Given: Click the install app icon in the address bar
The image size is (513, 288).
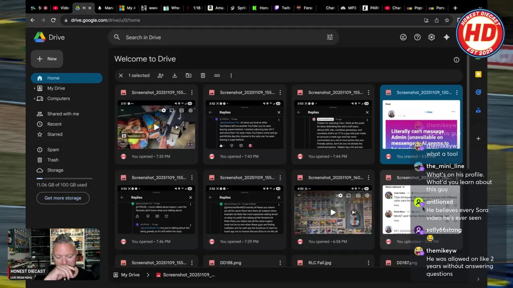Looking at the screenshot, I should 426,20.
